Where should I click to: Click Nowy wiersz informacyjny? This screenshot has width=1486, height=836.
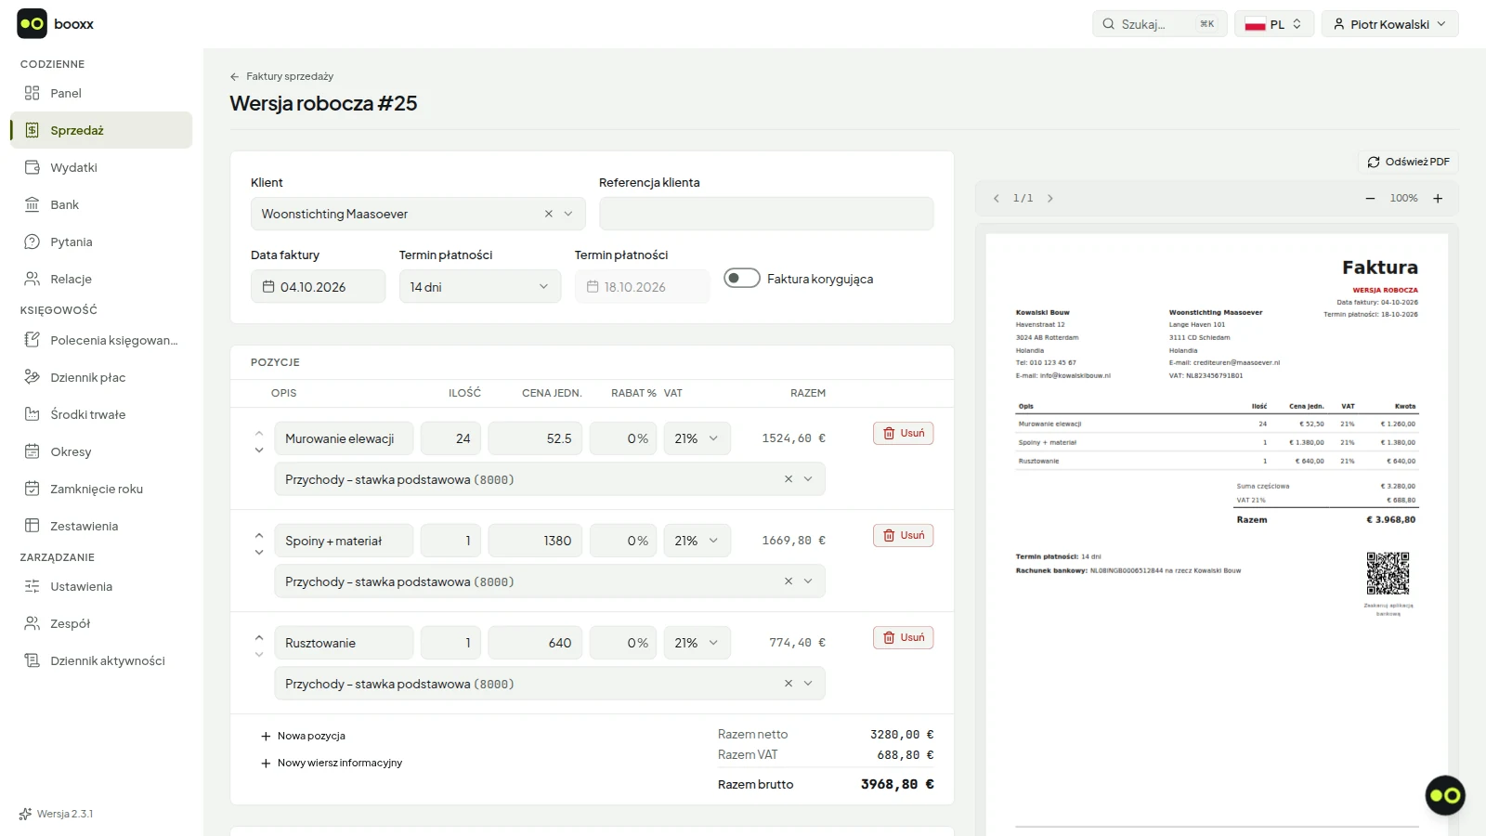point(332,763)
